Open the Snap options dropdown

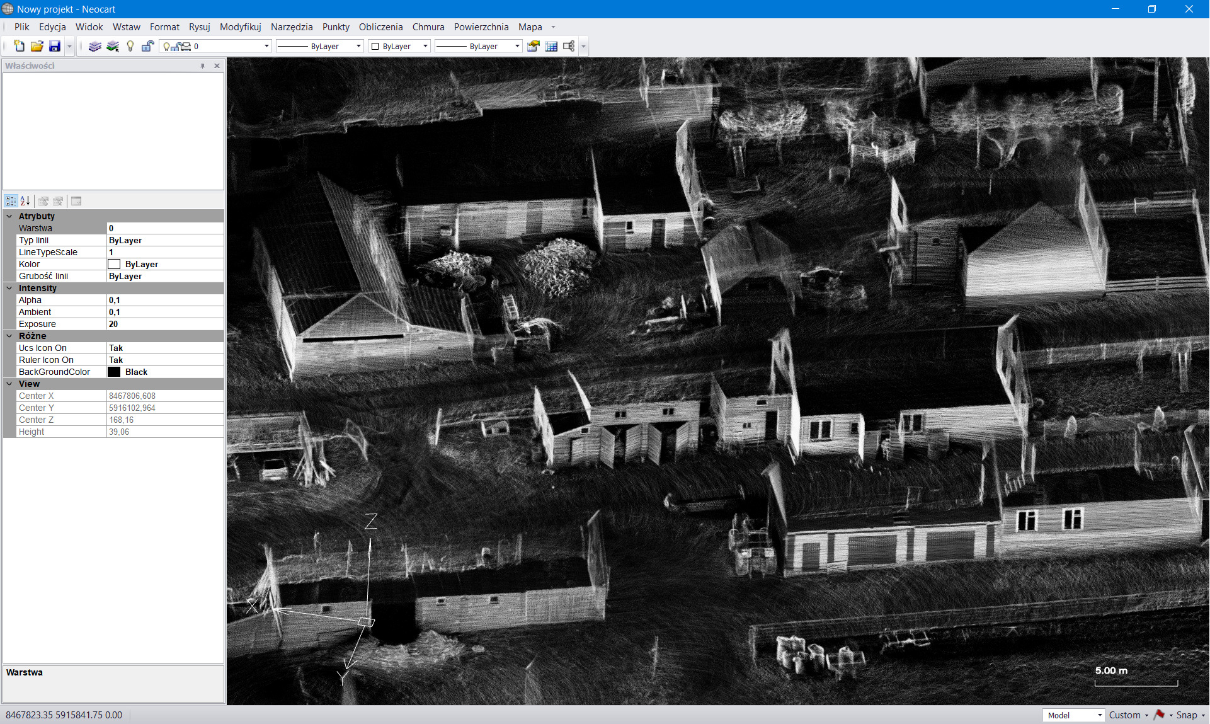pos(1190,715)
